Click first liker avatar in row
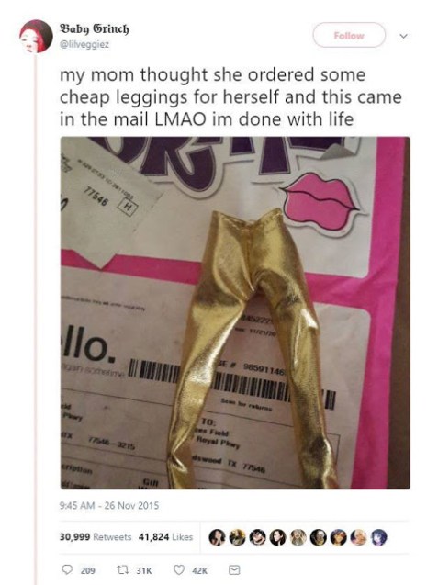The width and height of the screenshot is (427, 585). click(x=217, y=537)
